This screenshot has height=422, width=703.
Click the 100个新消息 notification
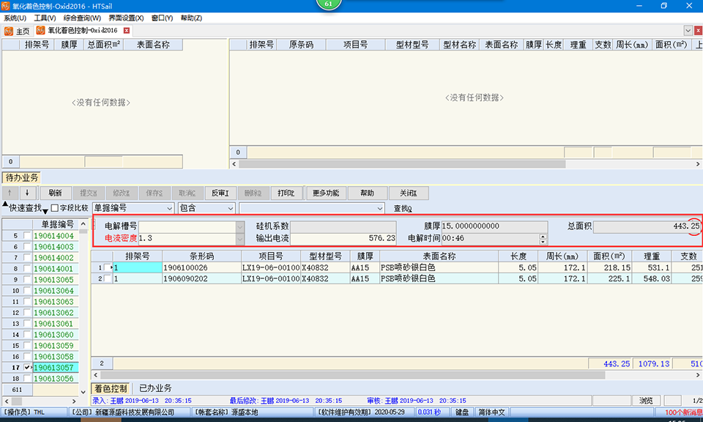click(682, 412)
